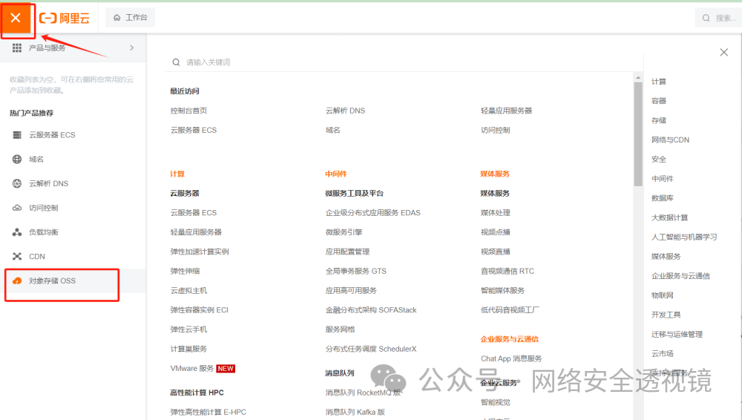Open the 工作台 home tab
The width and height of the screenshot is (742, 420).
(130, 18)
